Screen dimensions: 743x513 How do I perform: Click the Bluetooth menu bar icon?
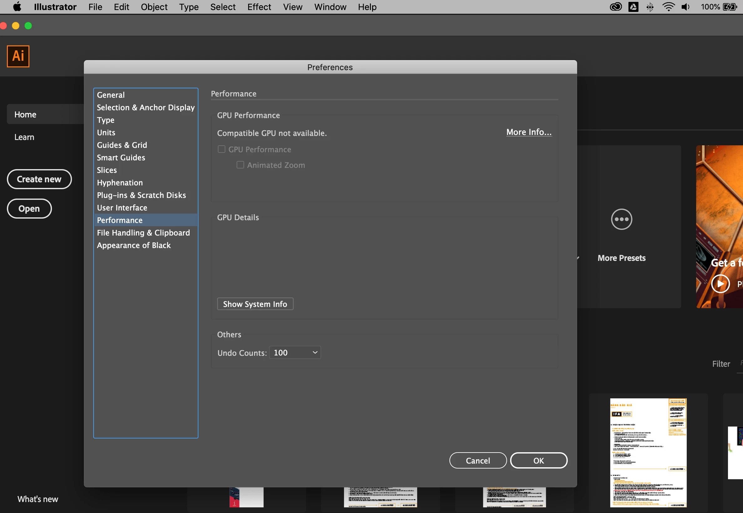(x=650, y=7)
